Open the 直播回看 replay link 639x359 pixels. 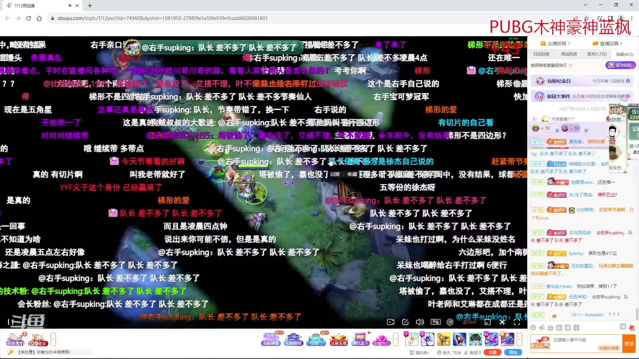pyautogui.click(x=607, y=44)
